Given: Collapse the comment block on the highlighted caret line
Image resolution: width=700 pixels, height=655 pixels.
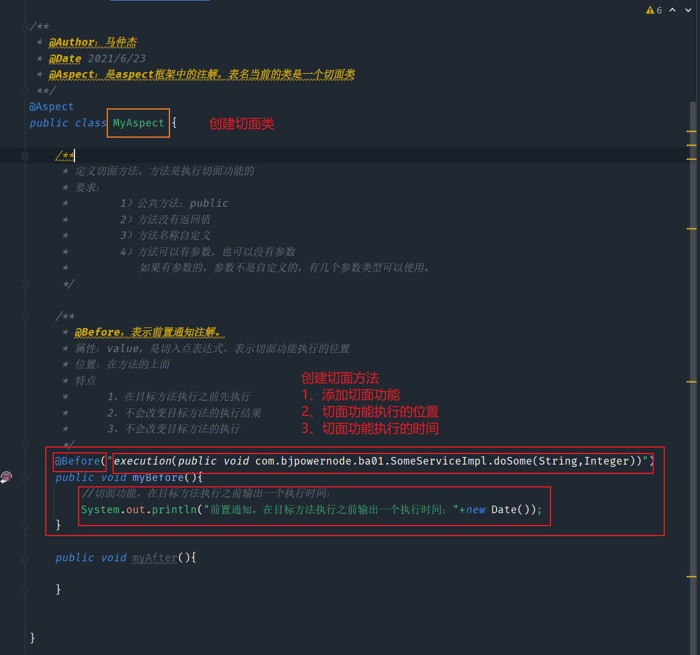Looking at the screenshot, I should point(25,156).
